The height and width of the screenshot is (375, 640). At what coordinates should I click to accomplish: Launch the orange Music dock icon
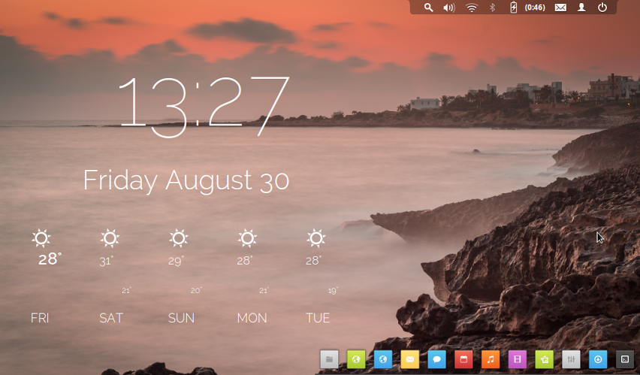[x=491, y=359]
